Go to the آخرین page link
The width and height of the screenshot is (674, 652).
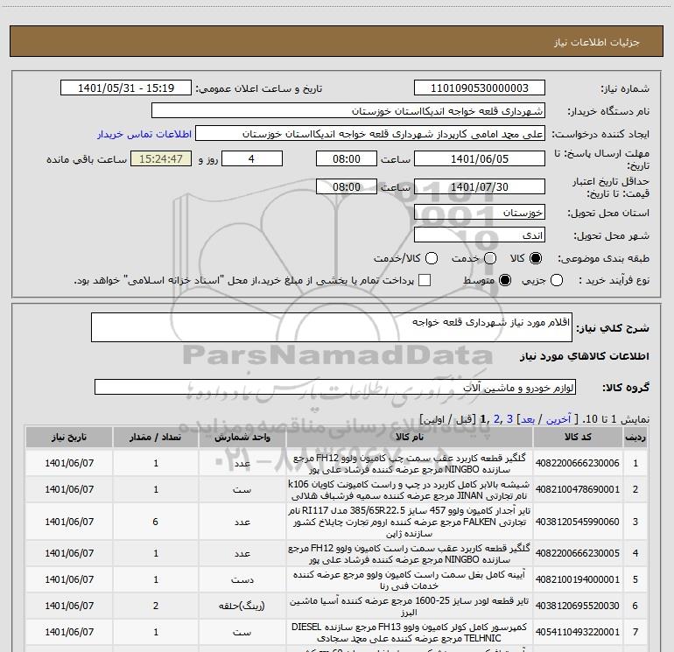click(558, 419)
